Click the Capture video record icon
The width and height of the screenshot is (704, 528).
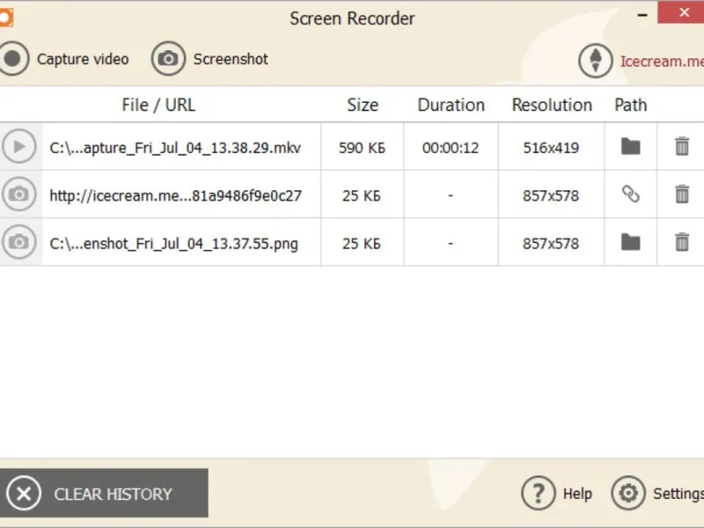coord(13,59)
